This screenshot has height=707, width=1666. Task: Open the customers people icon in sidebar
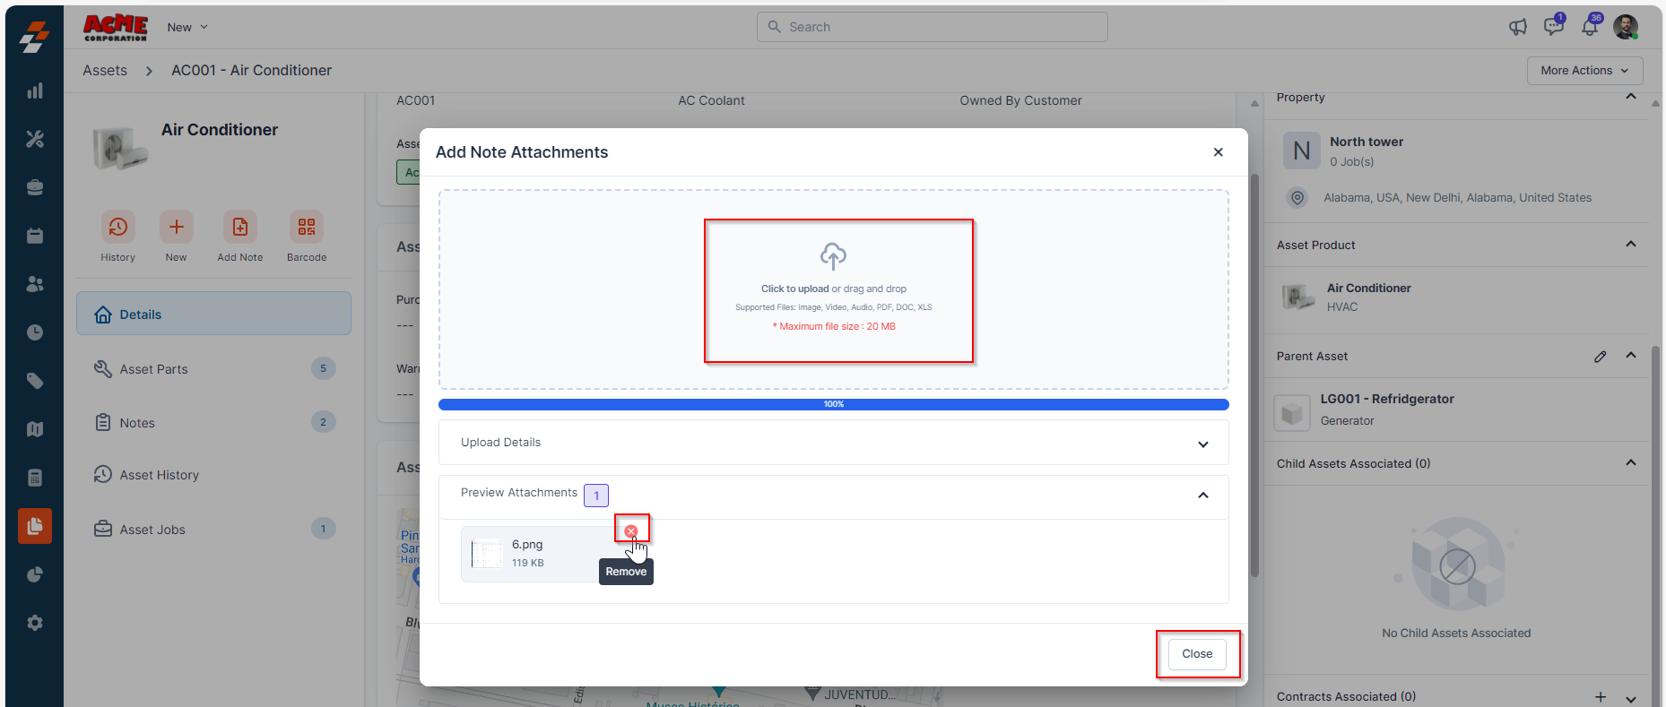click(35, 284)
